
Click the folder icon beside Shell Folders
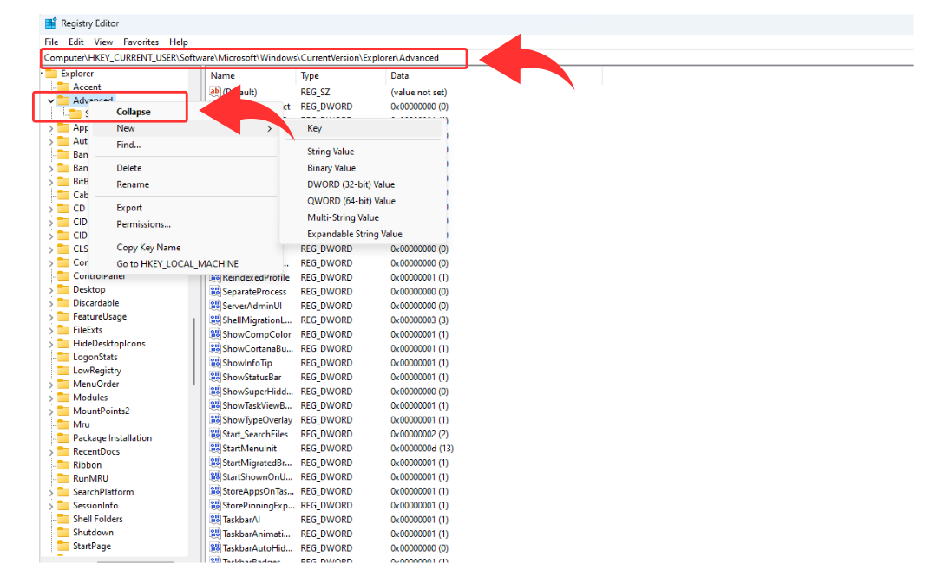pyautogui.click(x=62, y=519)
